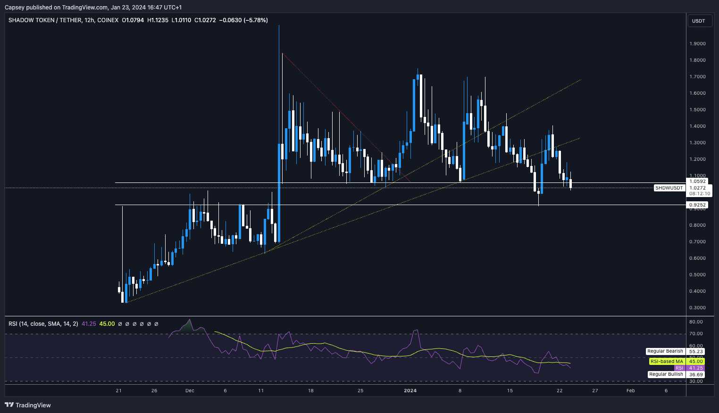Click the SHDWUSDT price line label

[x=669, y=188]
